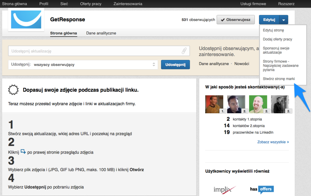Open the Sieć menu

tap(64, 4)
